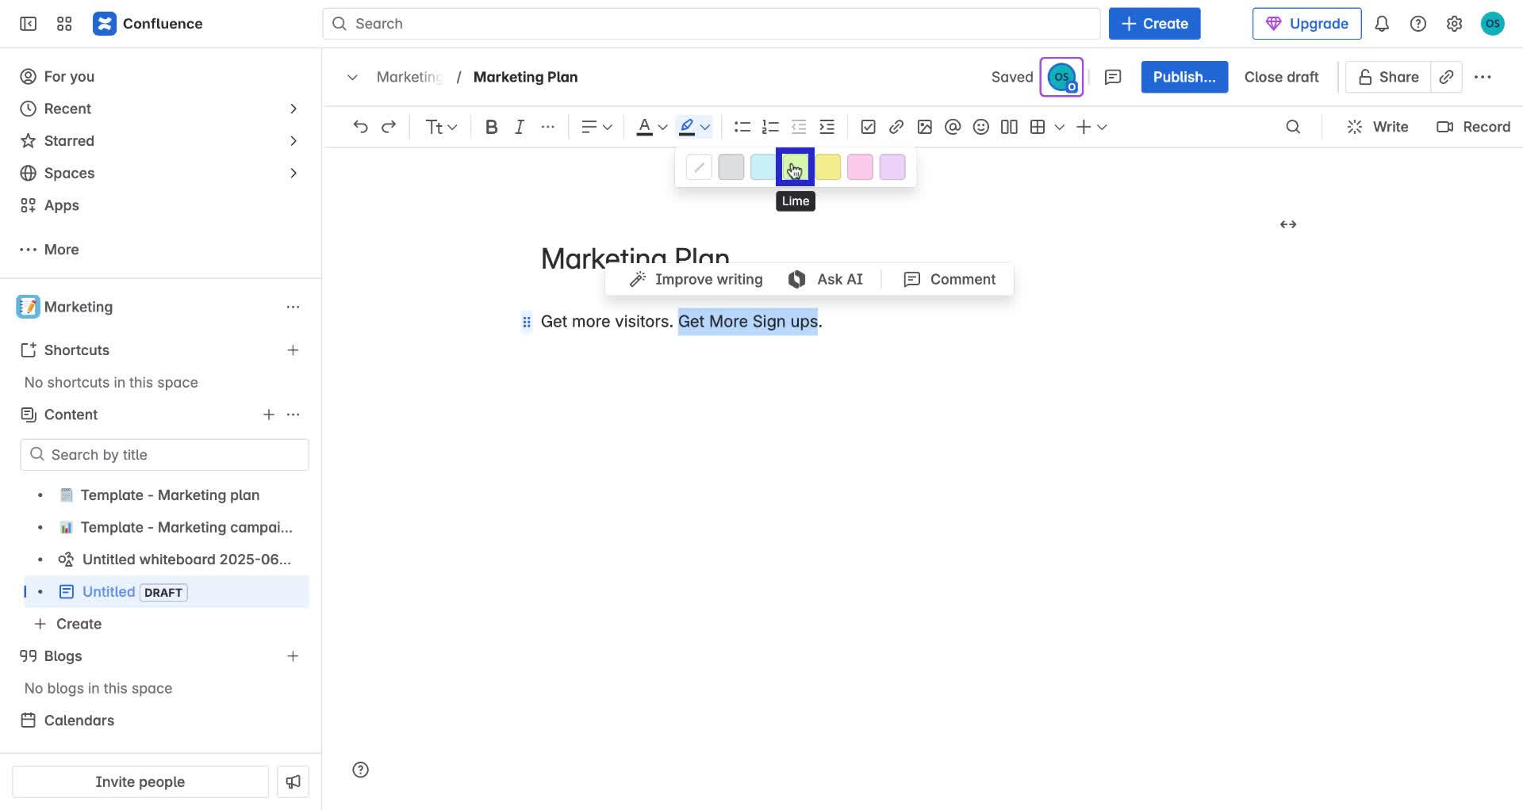Image resolution: width=1523 pixels, height=810 pixels.
Task: Enable indent on the current paragraph
Action: click(827, 126)
